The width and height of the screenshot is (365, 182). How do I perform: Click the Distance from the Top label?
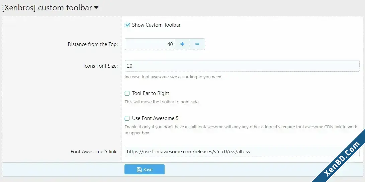tap(93, 44)
